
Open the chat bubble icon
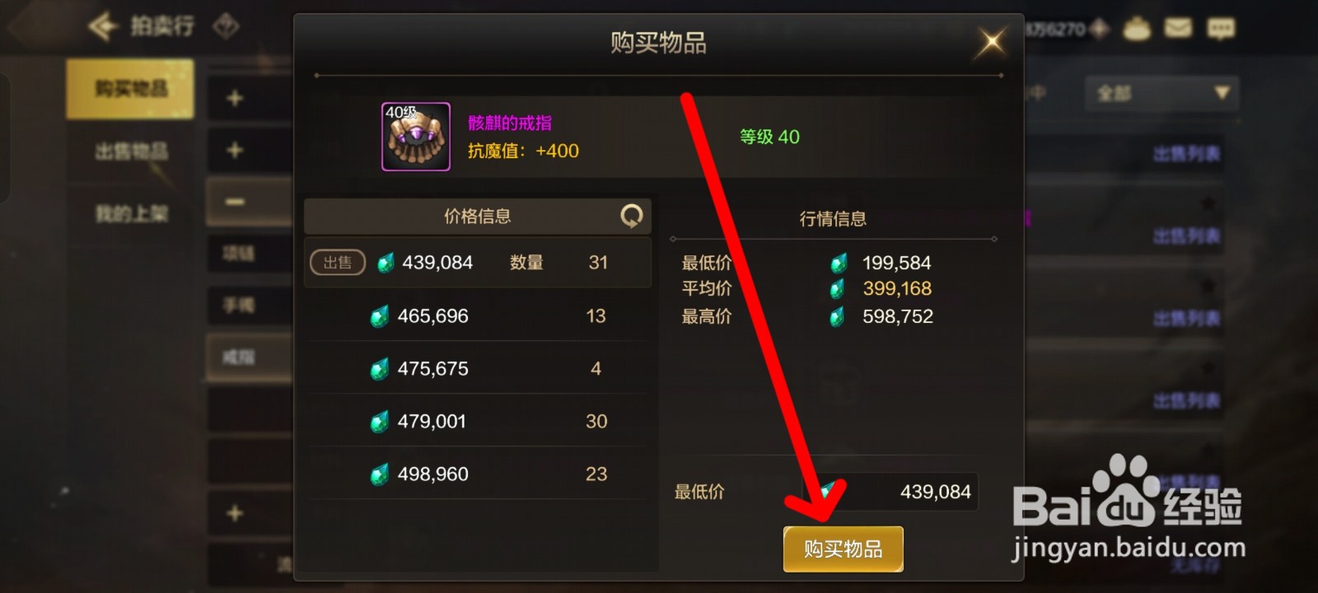tap(1220, 30)
